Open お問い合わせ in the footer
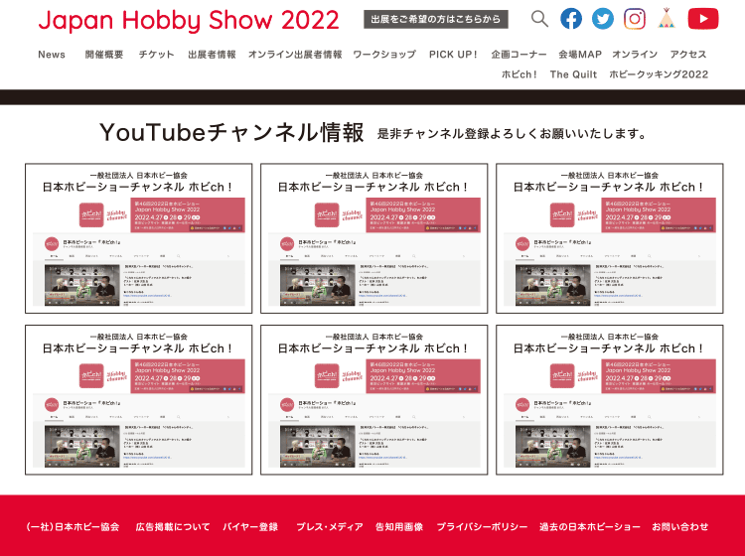 (679, 527)
